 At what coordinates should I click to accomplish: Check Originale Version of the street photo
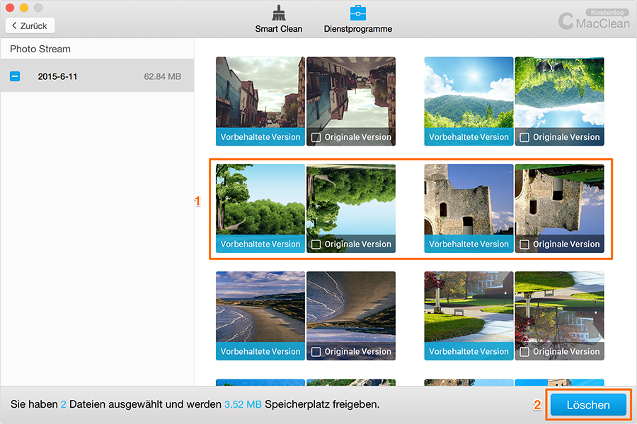pyautogui.click(x=316, y=138)
